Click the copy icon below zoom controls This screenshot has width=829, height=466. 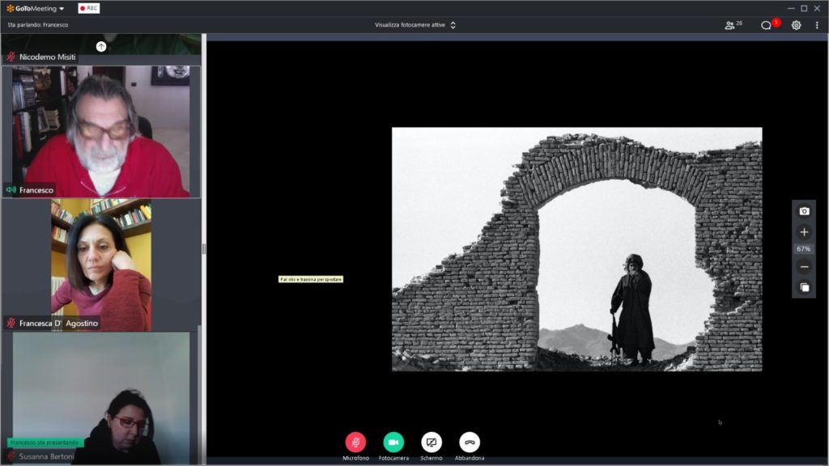[x=804, y=287]
